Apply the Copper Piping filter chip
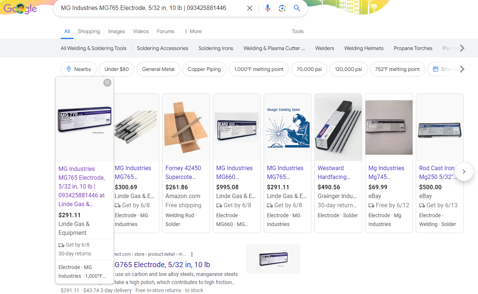 coord(204,69)
